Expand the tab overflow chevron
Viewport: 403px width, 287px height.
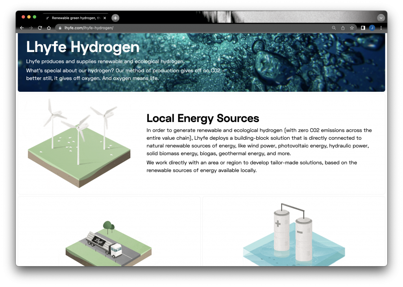click(x=381, y=17)
